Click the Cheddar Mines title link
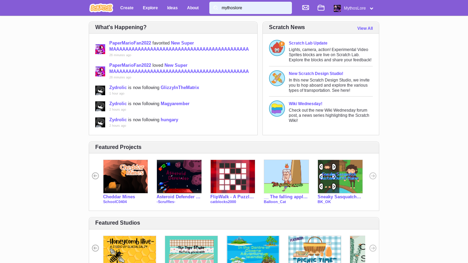468x263 pixels. click(119, 197)
